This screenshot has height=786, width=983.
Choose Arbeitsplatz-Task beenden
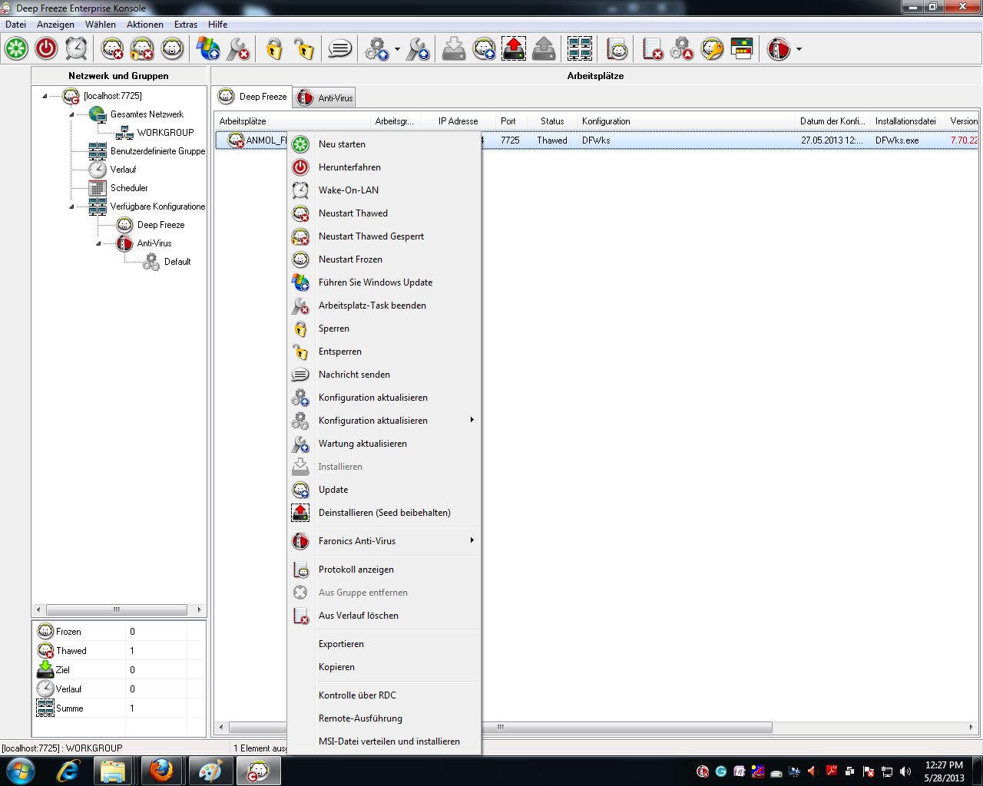384,305
